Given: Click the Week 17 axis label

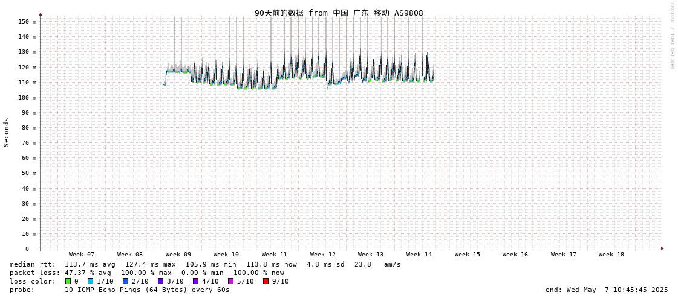Looking at the screenshot, I should tap(564, 255).
